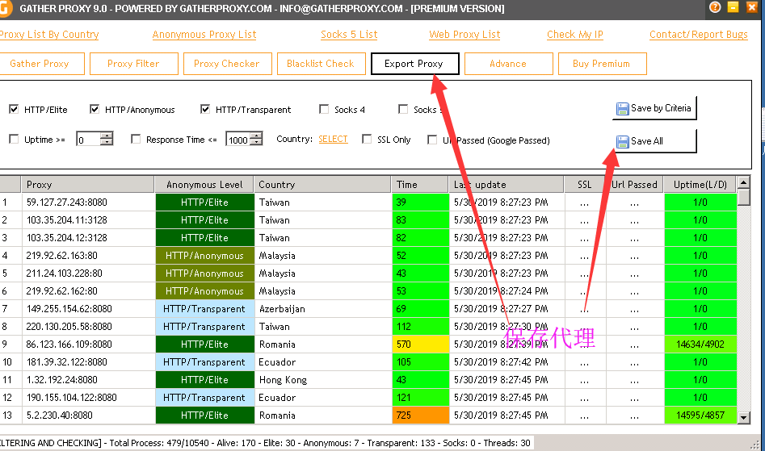Switch to the Proxy Checker tab
This screenshot has height=451, width=765.
point(226,64)
